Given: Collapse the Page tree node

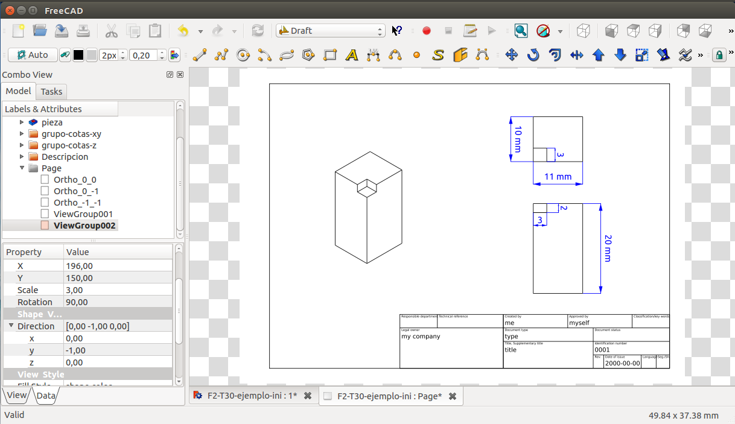Looking at the screenshot, I should tap(22, 168).
